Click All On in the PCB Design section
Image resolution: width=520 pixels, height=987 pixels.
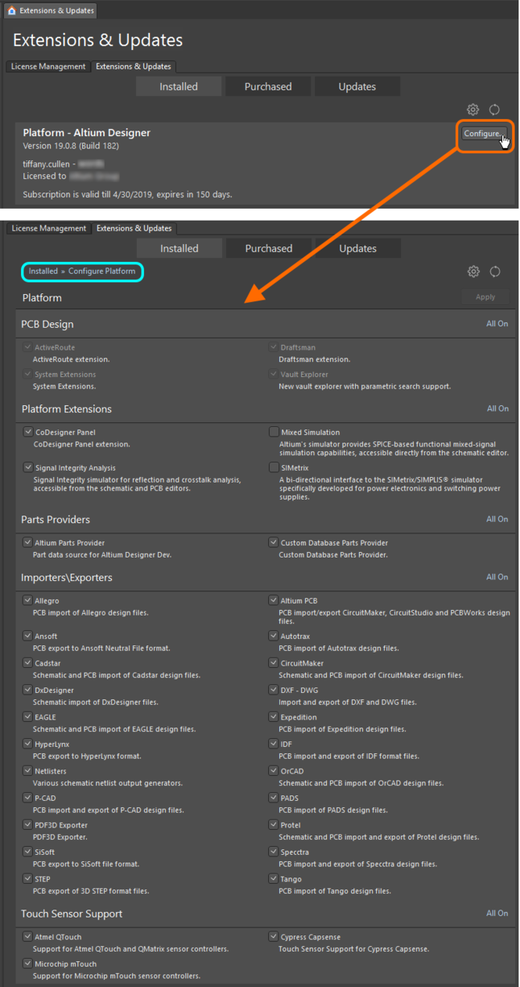pos(497,323)
